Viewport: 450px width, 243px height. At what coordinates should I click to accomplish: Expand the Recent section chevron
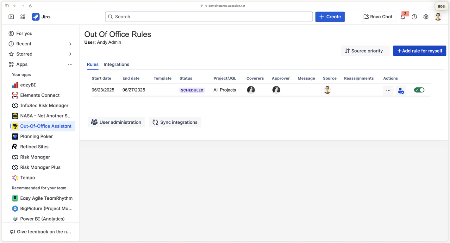coord(70,44)
